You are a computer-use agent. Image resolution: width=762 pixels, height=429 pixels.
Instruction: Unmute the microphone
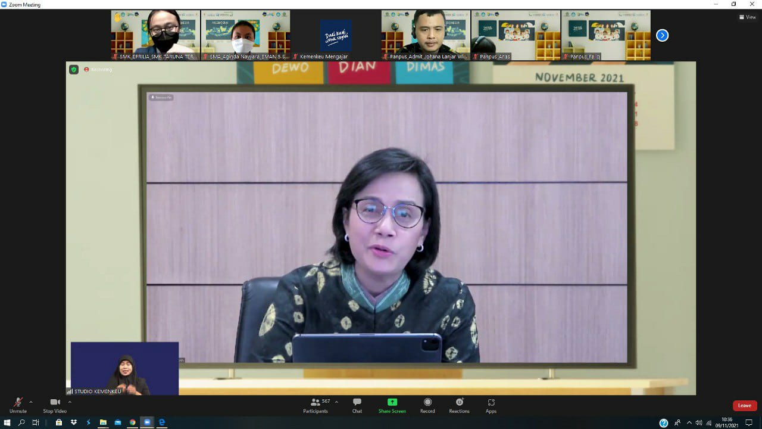18,405
